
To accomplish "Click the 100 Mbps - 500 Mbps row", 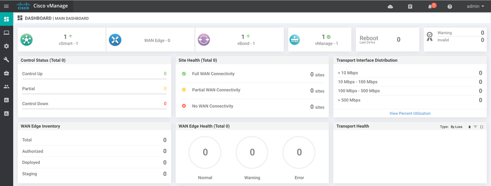I will [410, 91].
